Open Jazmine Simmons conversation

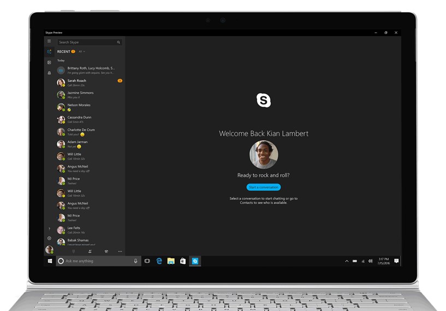coord(90,95)
